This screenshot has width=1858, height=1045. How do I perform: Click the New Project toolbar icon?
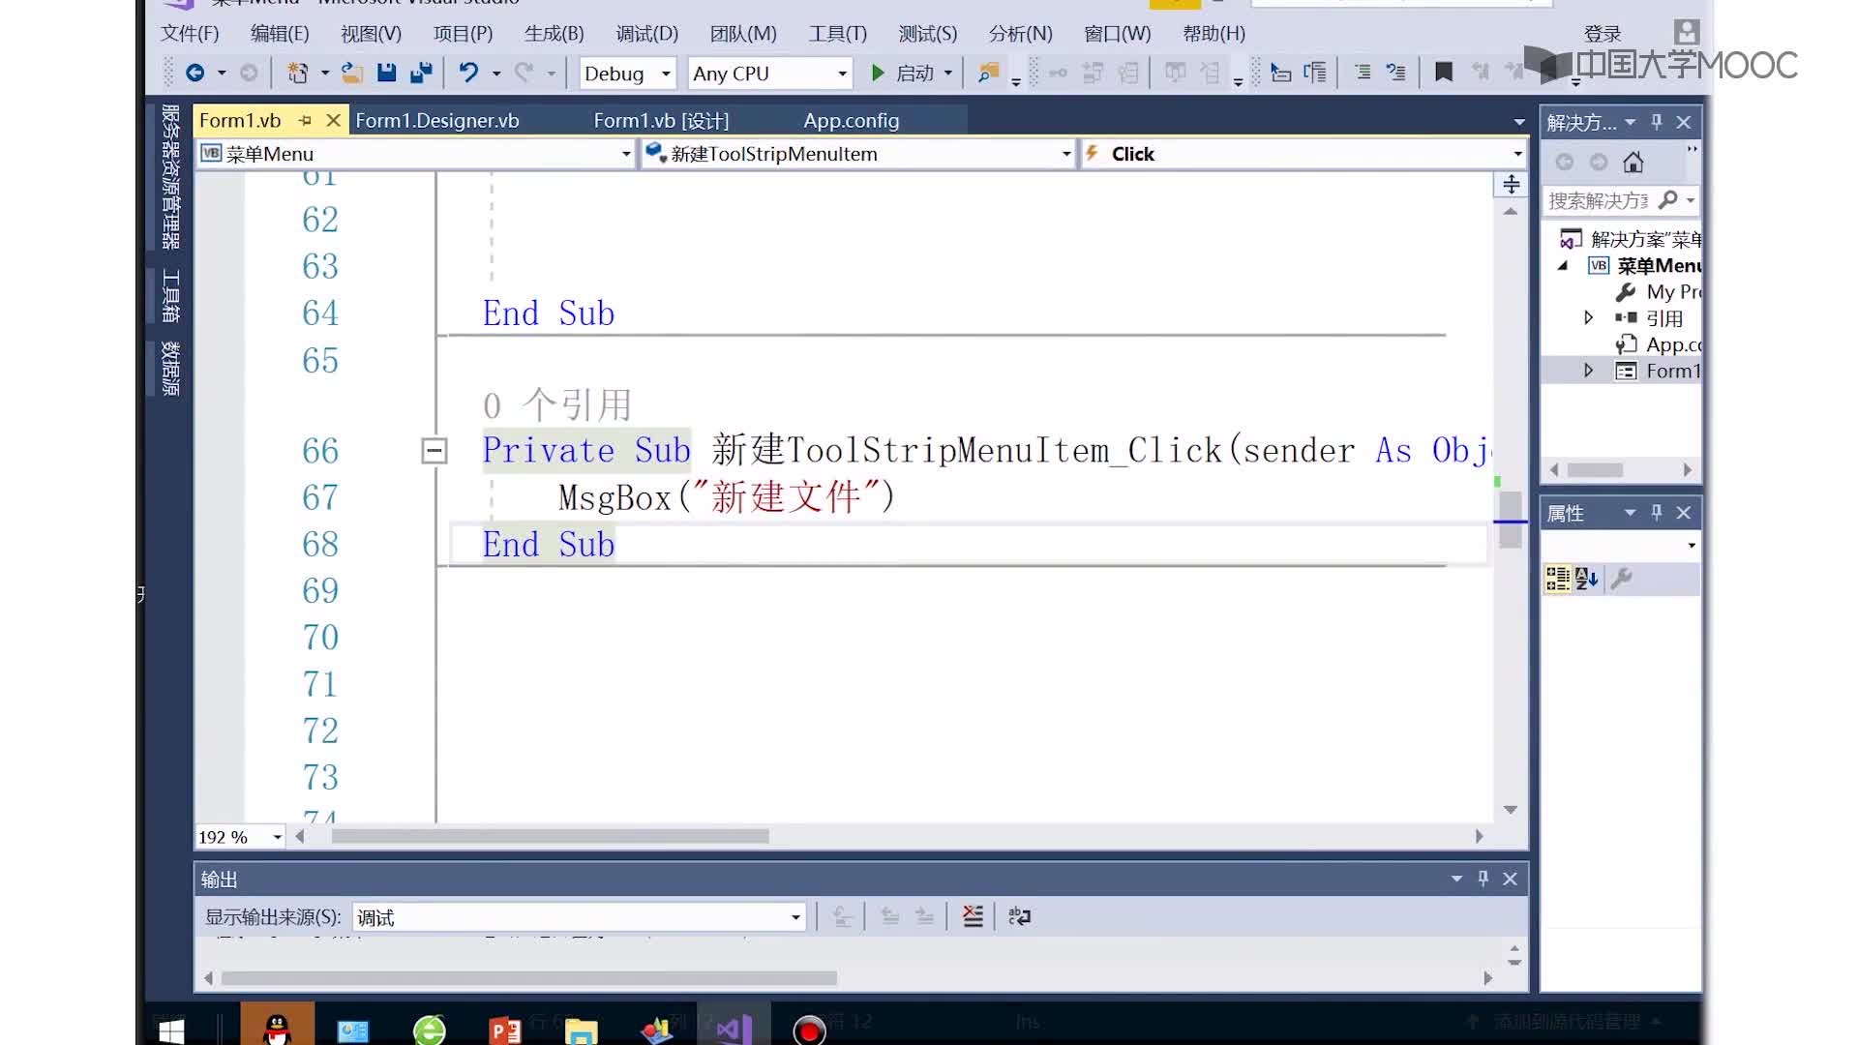[298, 73]
